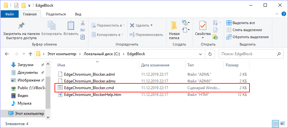Sort by the Тип column header

click(x=205, y=65)
